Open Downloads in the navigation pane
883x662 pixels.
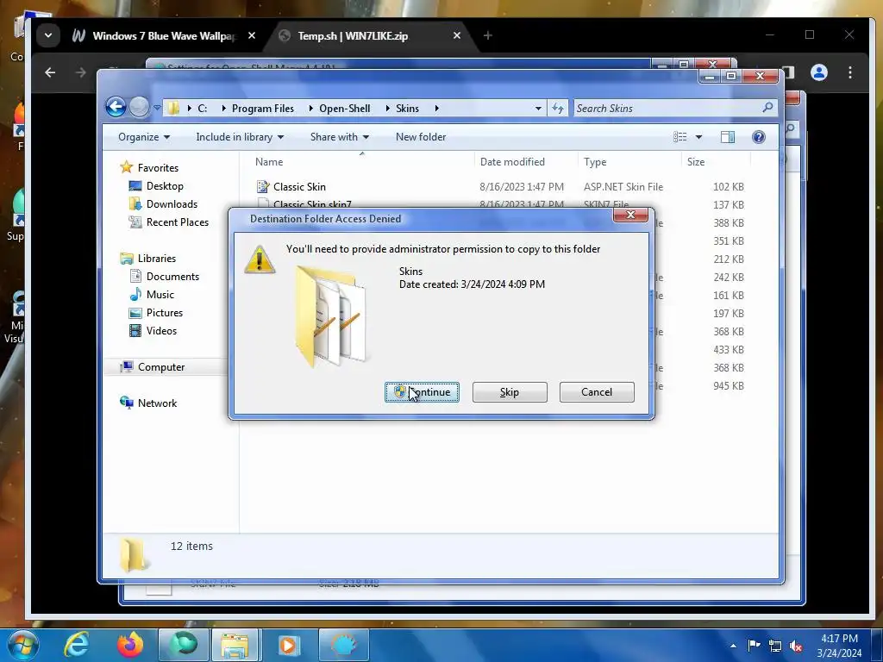point(163,203)
